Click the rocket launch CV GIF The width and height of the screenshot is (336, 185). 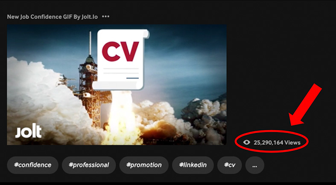[x=117, y=85]
